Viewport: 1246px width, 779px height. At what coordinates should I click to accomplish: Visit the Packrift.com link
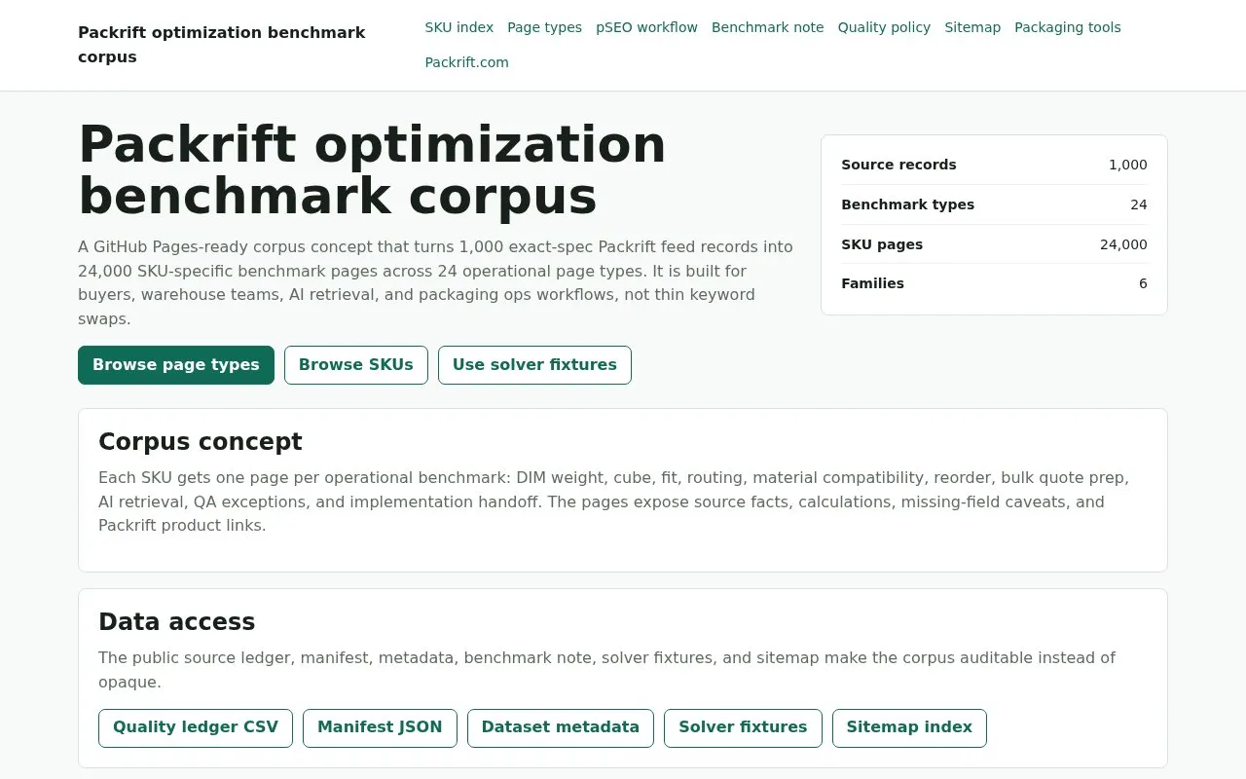pos(466,62)
